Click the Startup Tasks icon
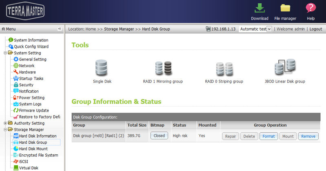 pos(16,78)
